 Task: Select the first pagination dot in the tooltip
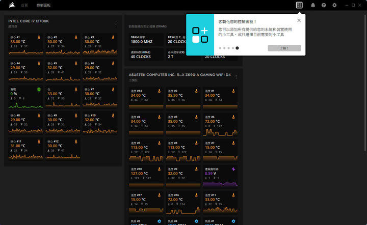tap(220, 48)
